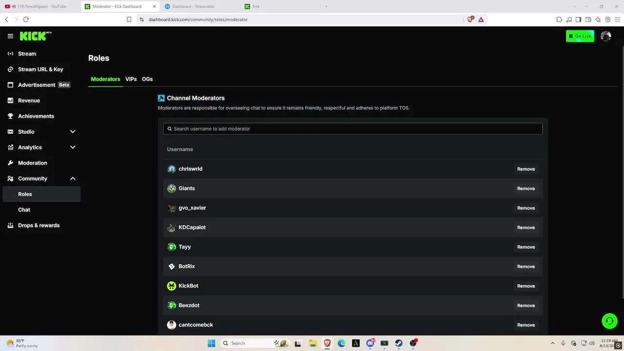Click the Brave Rewards triangle icon

pos(481,19)
